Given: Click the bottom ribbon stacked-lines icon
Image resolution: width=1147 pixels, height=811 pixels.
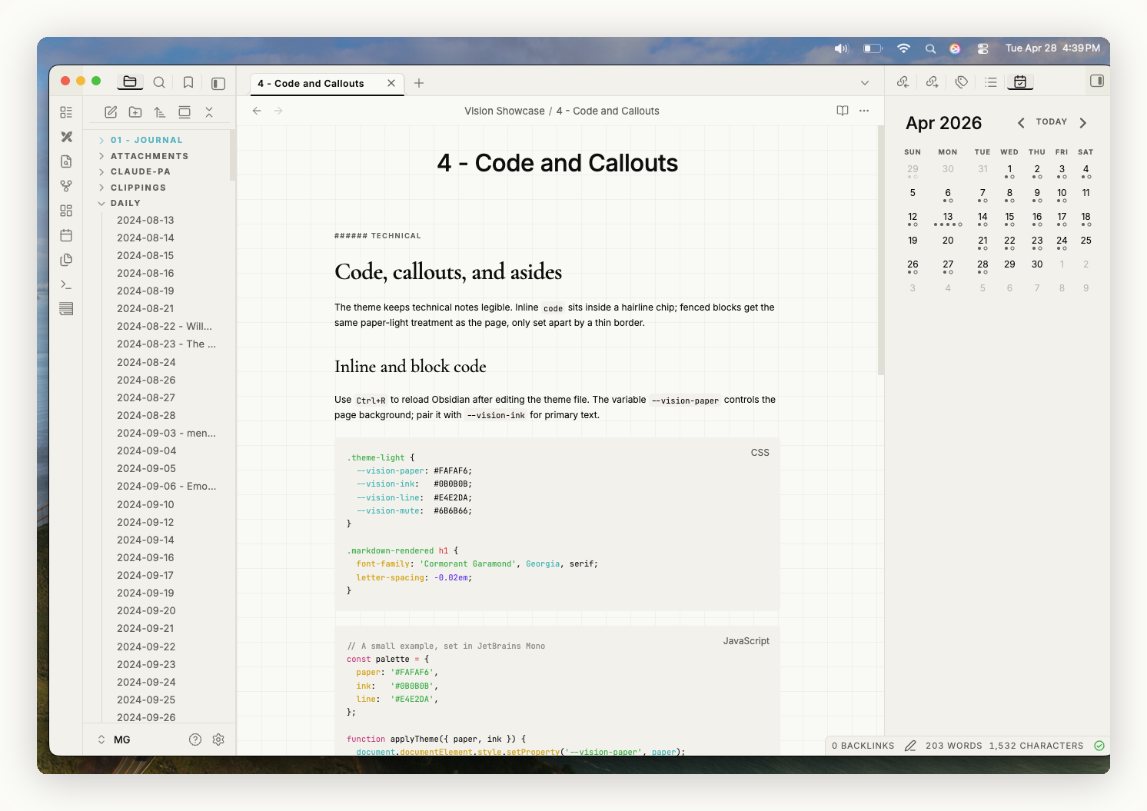Looking at the screenshot, I should 66,309.
